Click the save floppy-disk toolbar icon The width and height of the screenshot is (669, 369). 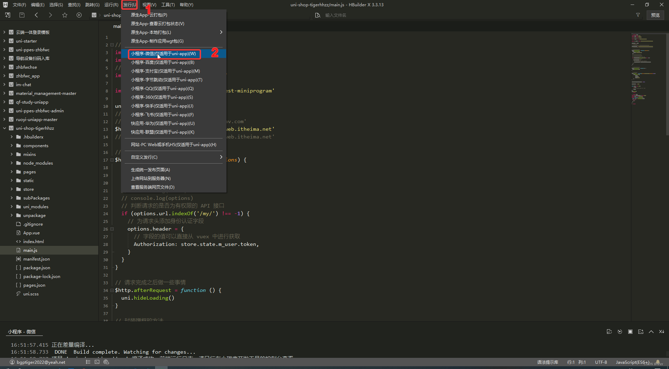22,15
